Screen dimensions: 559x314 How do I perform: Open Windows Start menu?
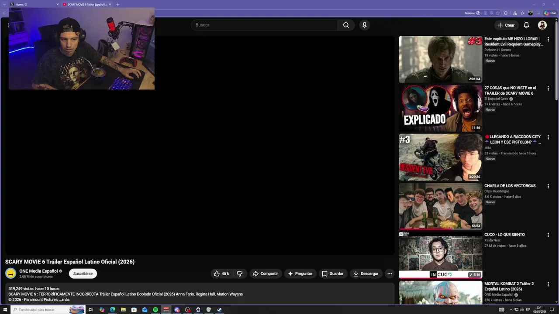point(5,310)
